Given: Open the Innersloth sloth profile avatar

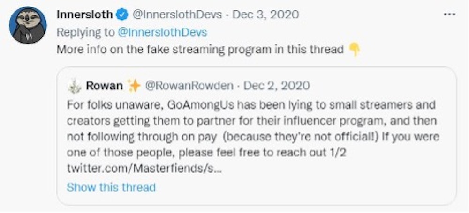Looking at the screenshot, I should tap(28, 25).
